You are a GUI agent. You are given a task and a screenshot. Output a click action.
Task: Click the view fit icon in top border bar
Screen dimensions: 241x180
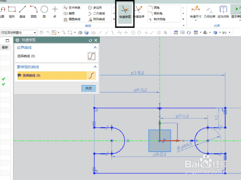176,33
